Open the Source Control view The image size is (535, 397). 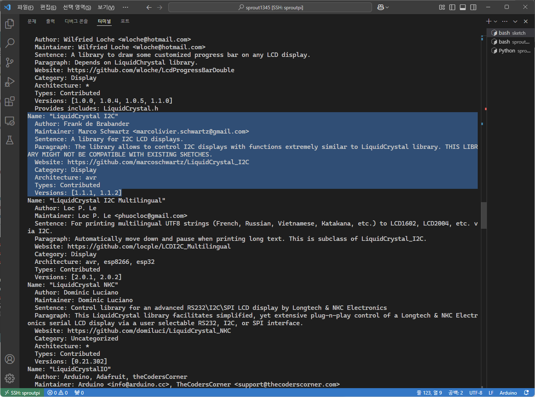10,62
